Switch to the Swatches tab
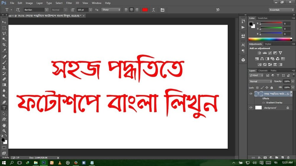The width and height of the screenshot is (296, 166). click(262, 18)
